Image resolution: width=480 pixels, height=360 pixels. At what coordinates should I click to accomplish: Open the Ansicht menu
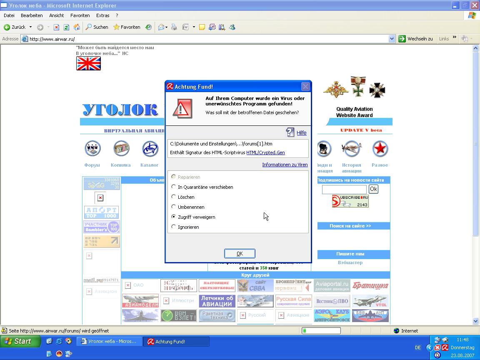tap(57, 15)
